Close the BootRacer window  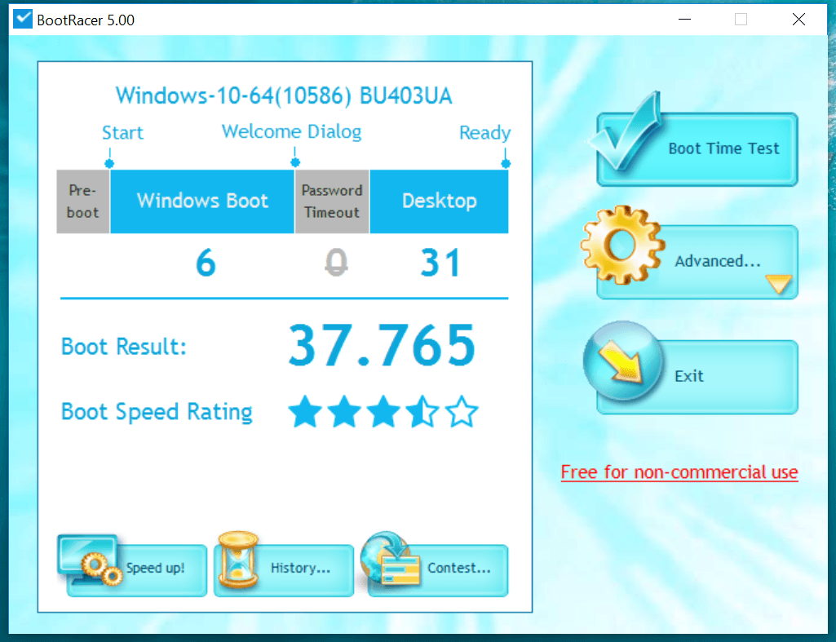(798, 20)
